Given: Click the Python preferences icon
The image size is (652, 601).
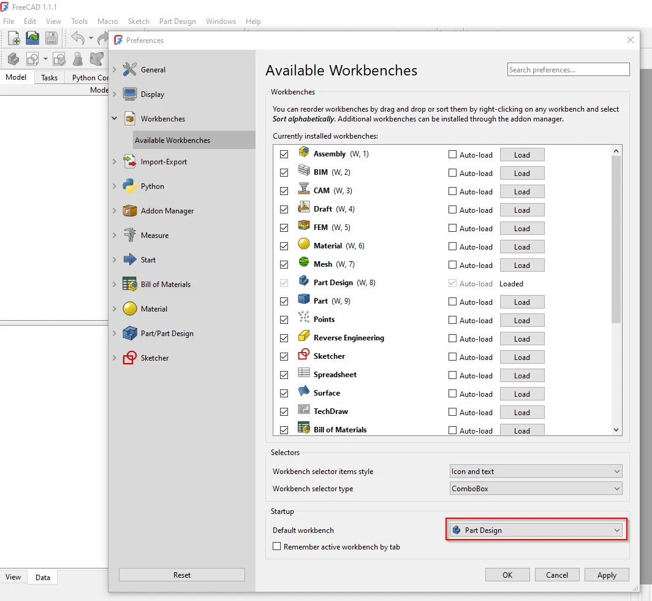Looking at the screenshot, I should pos(130,186).
